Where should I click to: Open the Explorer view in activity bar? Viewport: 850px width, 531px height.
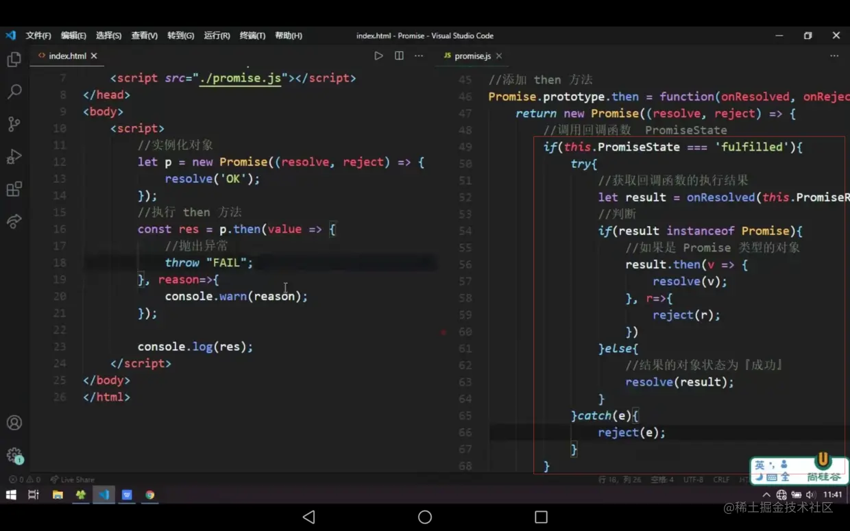click(14, 60)
